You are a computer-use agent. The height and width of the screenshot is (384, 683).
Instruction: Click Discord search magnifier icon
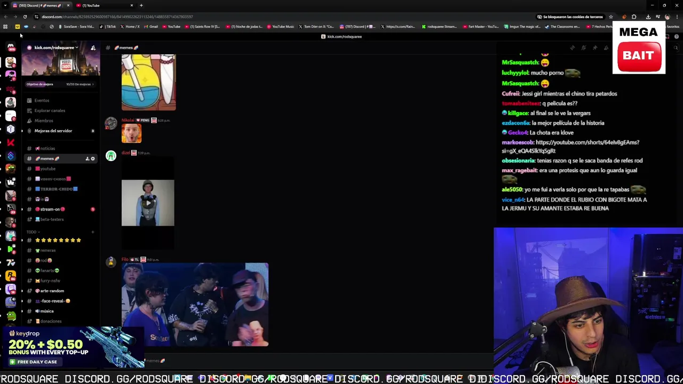676,47
